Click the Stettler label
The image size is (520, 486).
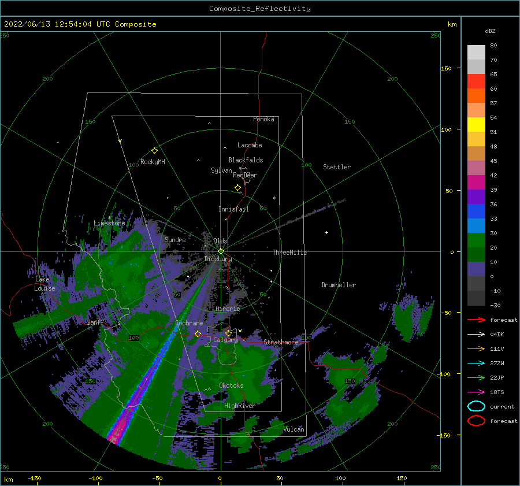(337, 167)
